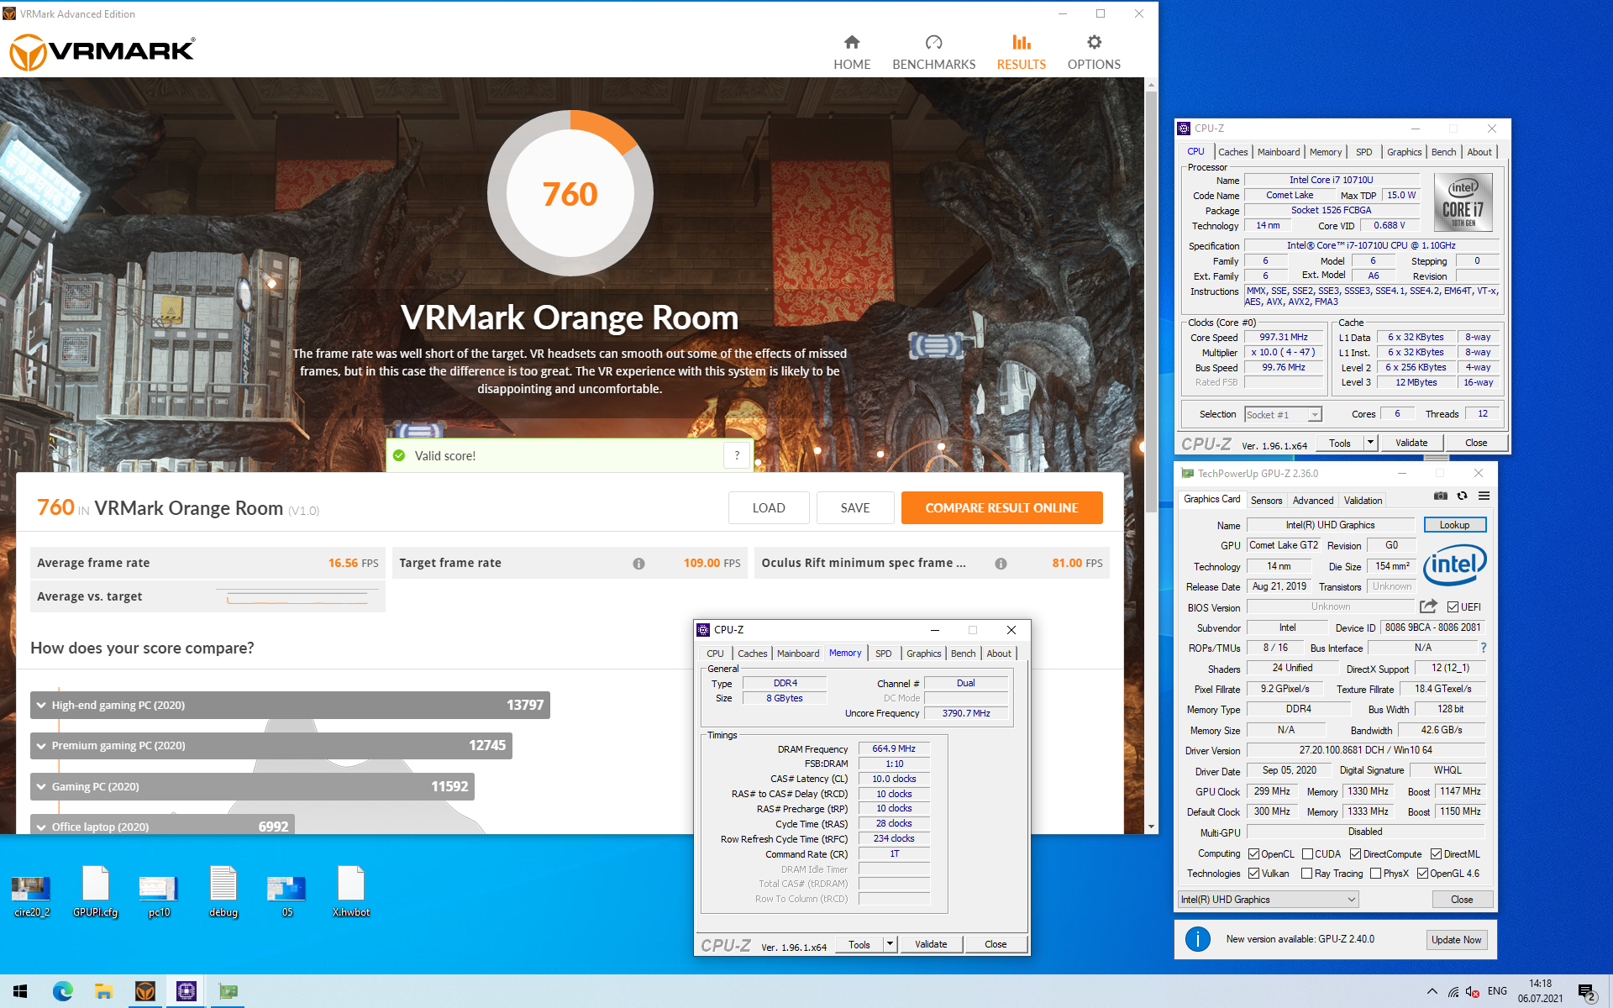Select X.hwbot desktop file

(x=350, y=892)
